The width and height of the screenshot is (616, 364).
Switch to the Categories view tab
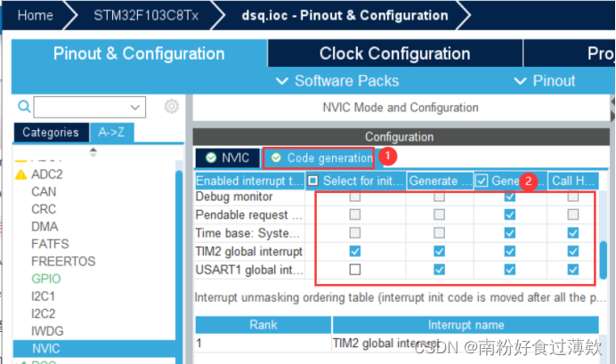pos(51,133)
